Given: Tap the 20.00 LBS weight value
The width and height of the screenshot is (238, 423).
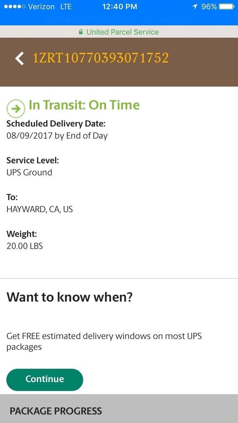Looking at the screenshot, I should point(25,246).
